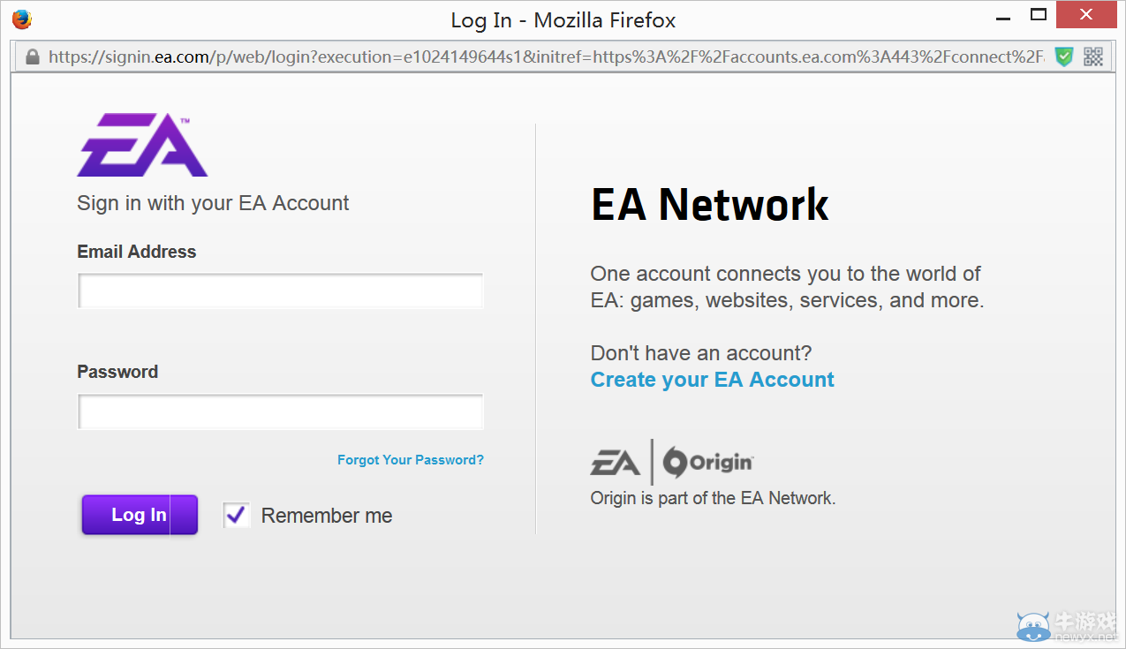Click the Origin logo
The height and width of the screenshot is (649, 1126).
tap(708, 462)
